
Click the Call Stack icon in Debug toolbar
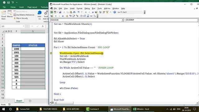(x=95, y=16)
